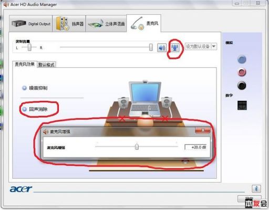Click the 麦克风增强 boost slider handle
This screenshot has width=269, height=210.
tap(137, 146)
